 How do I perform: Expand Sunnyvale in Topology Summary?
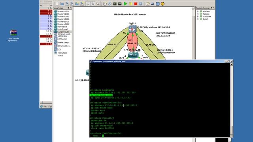click(x=198, y=17)
